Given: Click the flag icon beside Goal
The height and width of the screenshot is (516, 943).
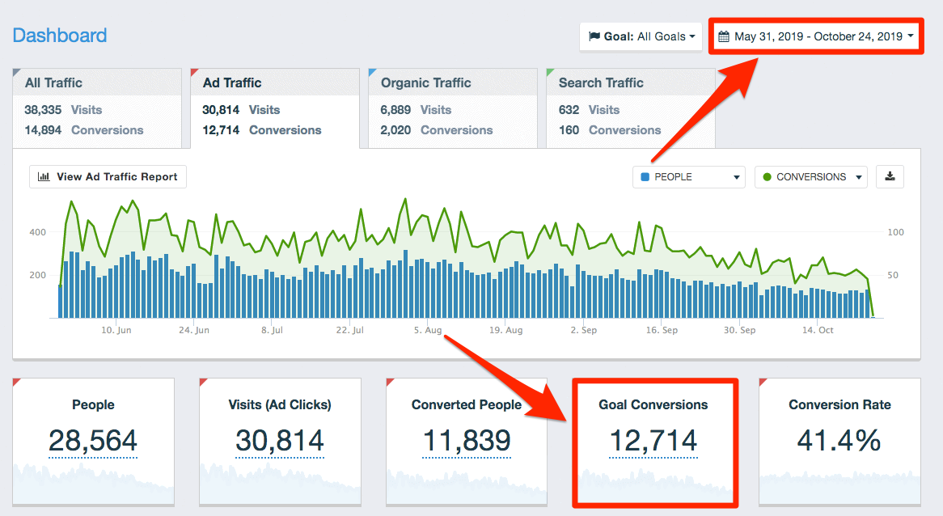Looking at the screenshot, I should coord(594,36).
